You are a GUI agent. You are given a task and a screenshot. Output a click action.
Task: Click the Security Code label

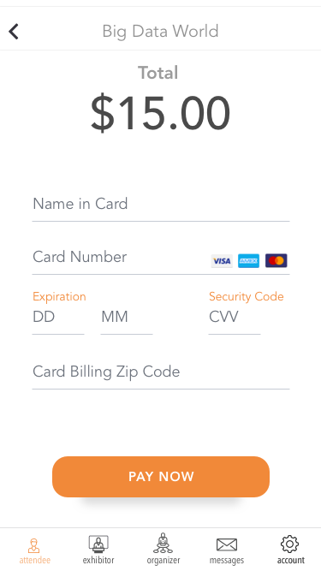click(x=247, y=296)
